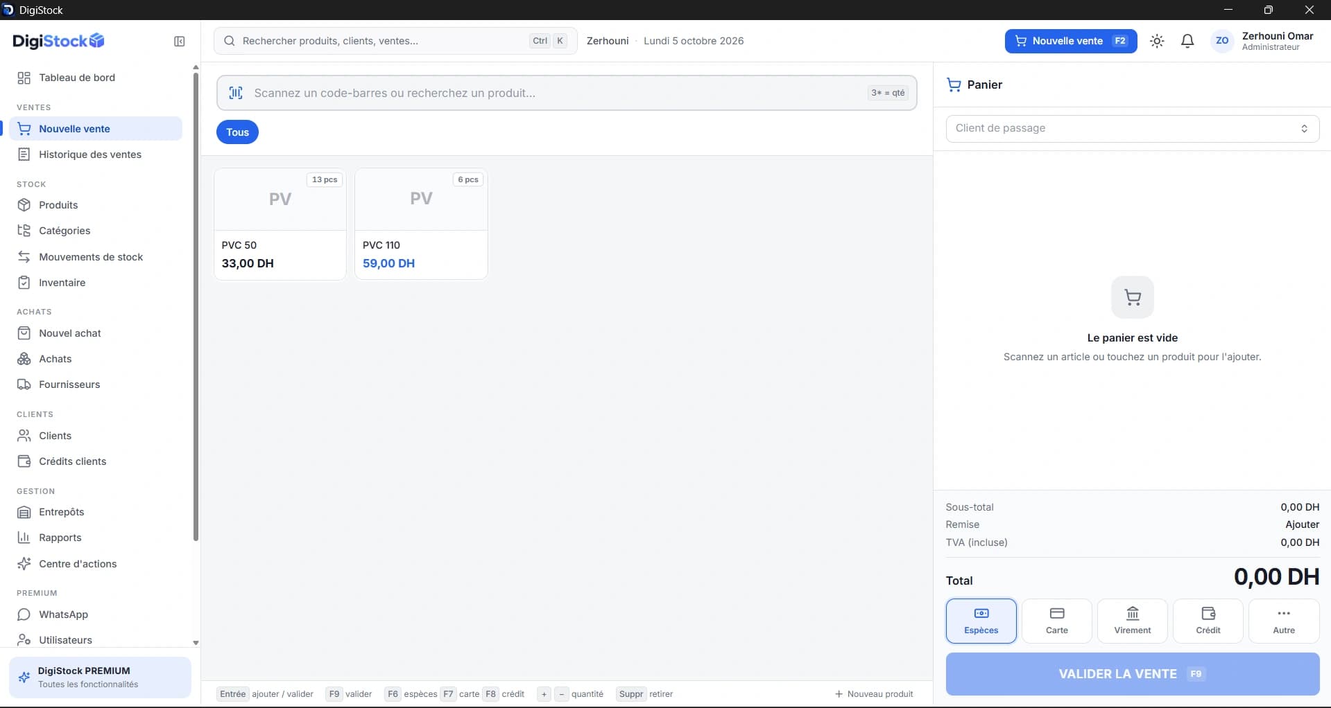Select Crédit payment method

(x=1208, y=621)
